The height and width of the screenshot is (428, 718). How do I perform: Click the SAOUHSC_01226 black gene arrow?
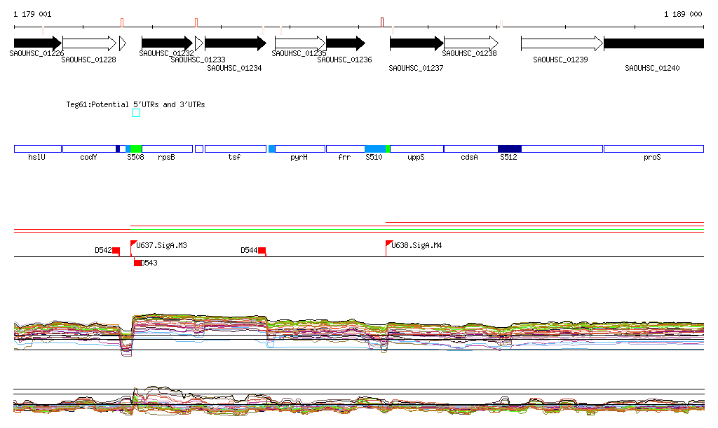(37, 43)
